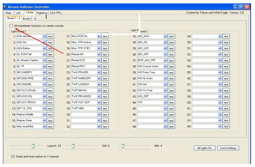Expand channel 27 TWP PRI MODE dropdown
The width and height of the screenshot is (255, 167).
[x=99, y=97]
